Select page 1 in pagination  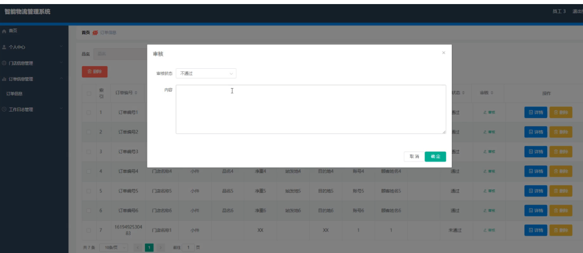[x=149, y=247]
